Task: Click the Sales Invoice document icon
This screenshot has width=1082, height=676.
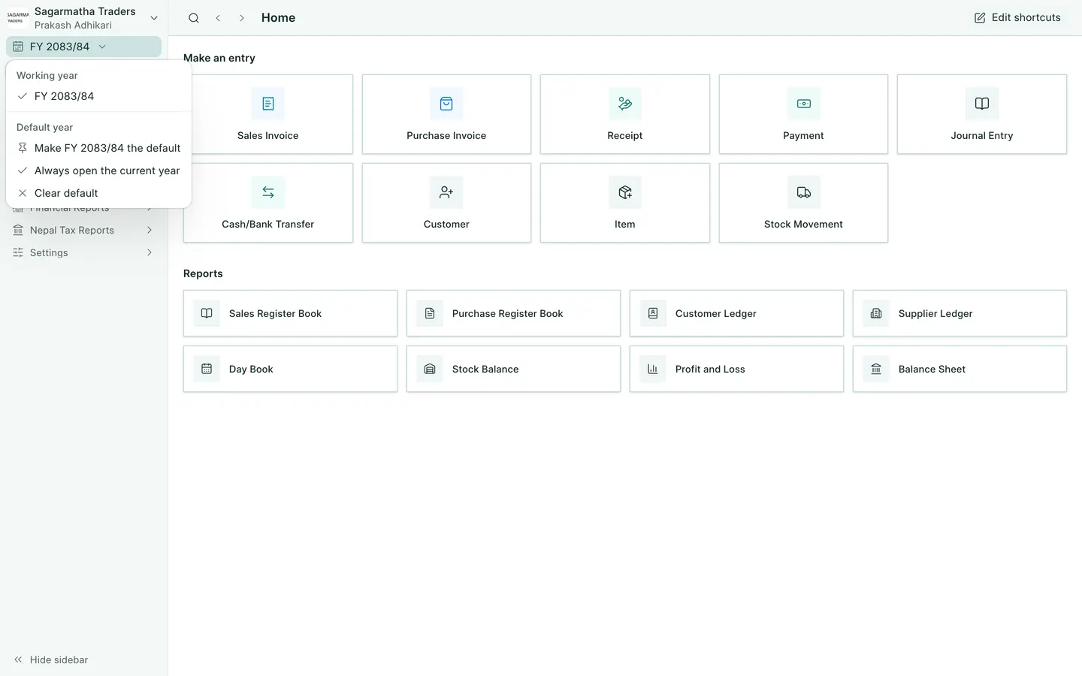Action: pyautogui.click(x=268, y=104)
